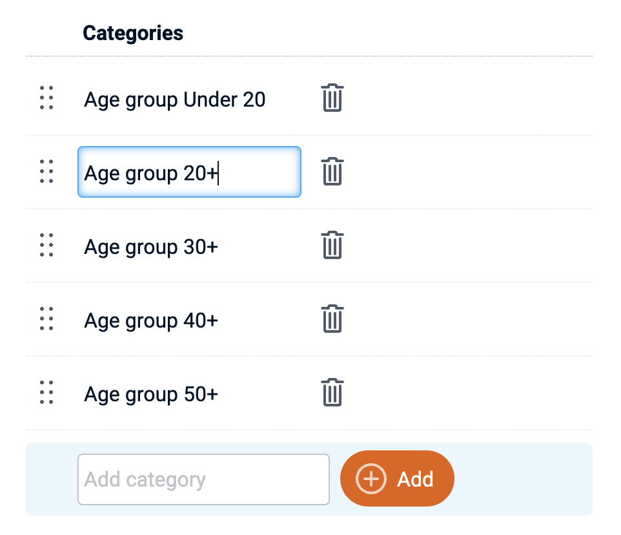Click the 'Categories' heading
The image size is (621, 535).
point(133,33)
